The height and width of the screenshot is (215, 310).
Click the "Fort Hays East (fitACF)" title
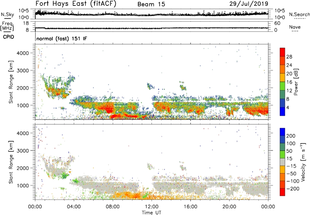tap(76, 4)
